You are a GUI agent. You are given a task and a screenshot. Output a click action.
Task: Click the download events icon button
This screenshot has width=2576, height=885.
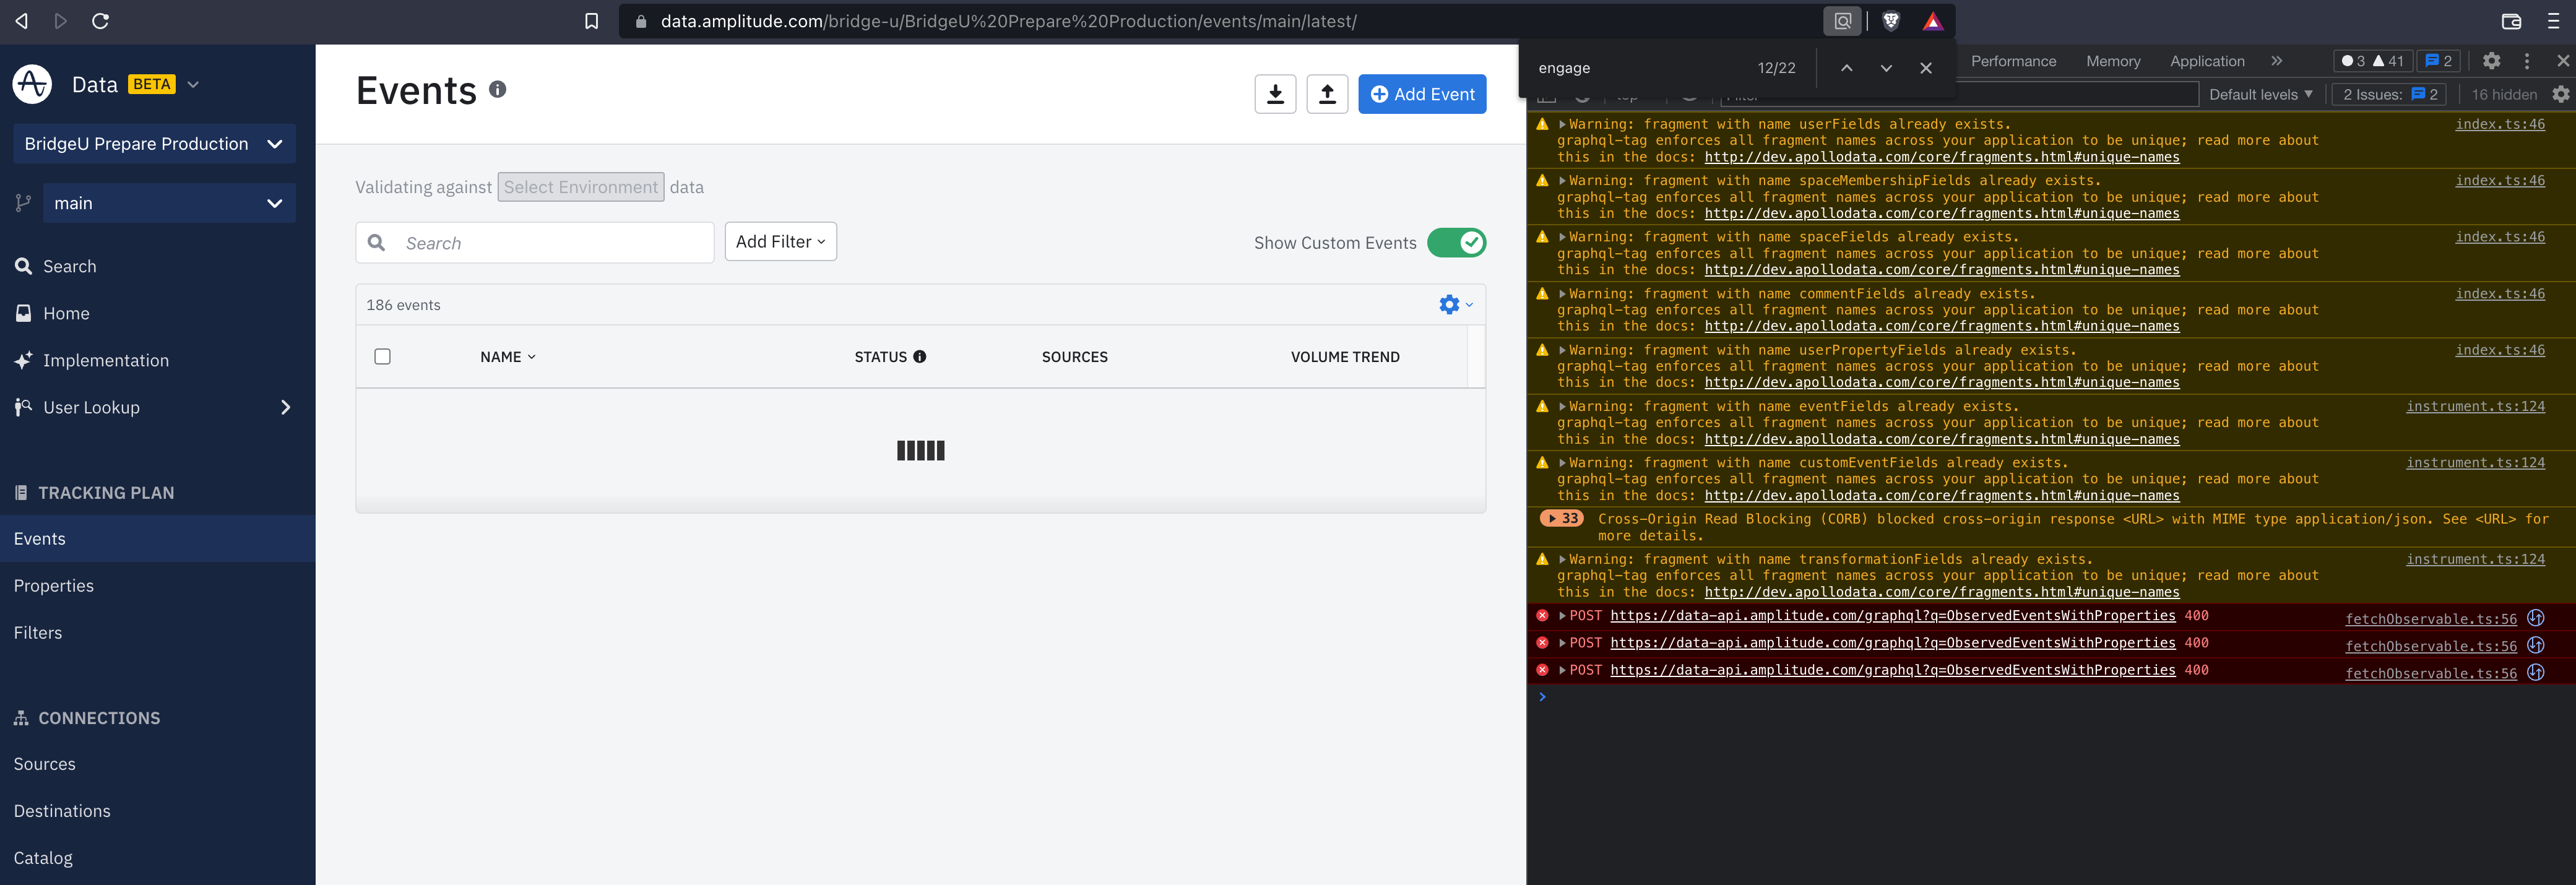coord(1275,94)
